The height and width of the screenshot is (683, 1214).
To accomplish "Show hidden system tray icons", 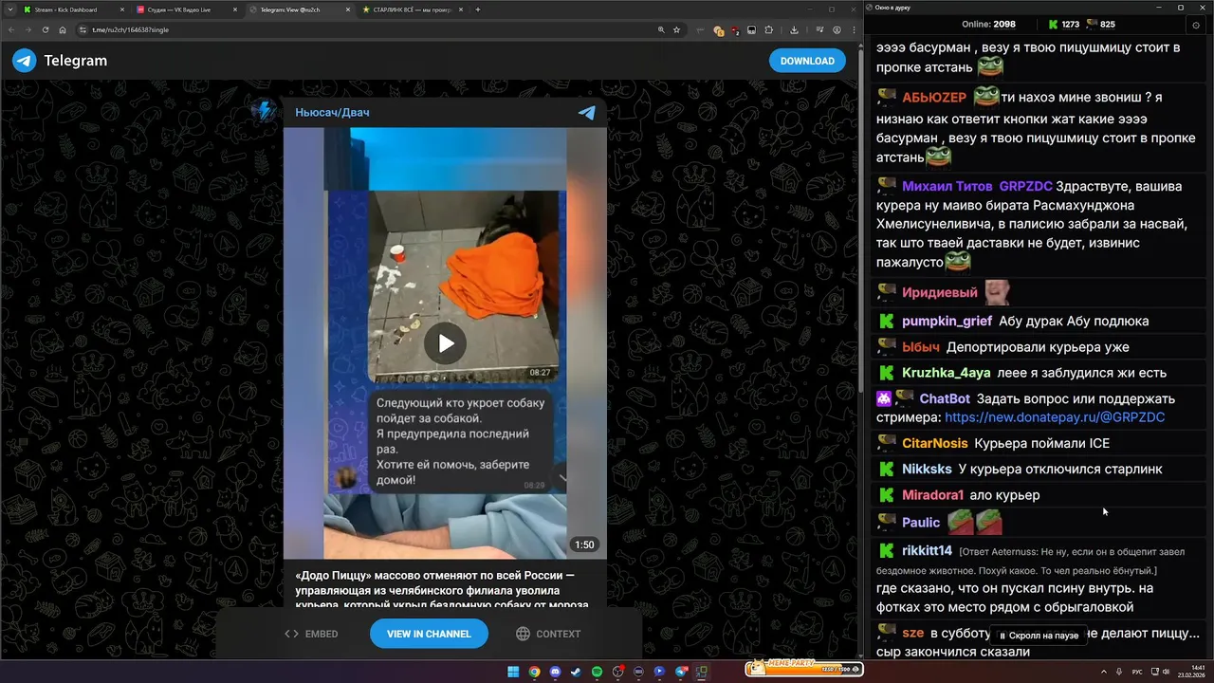I will click(1104, 672).
